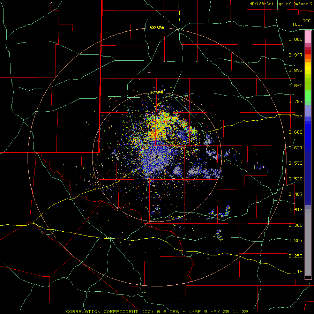Select the 0.680 scale value
The image size is (314, 314).
point(296,132)
